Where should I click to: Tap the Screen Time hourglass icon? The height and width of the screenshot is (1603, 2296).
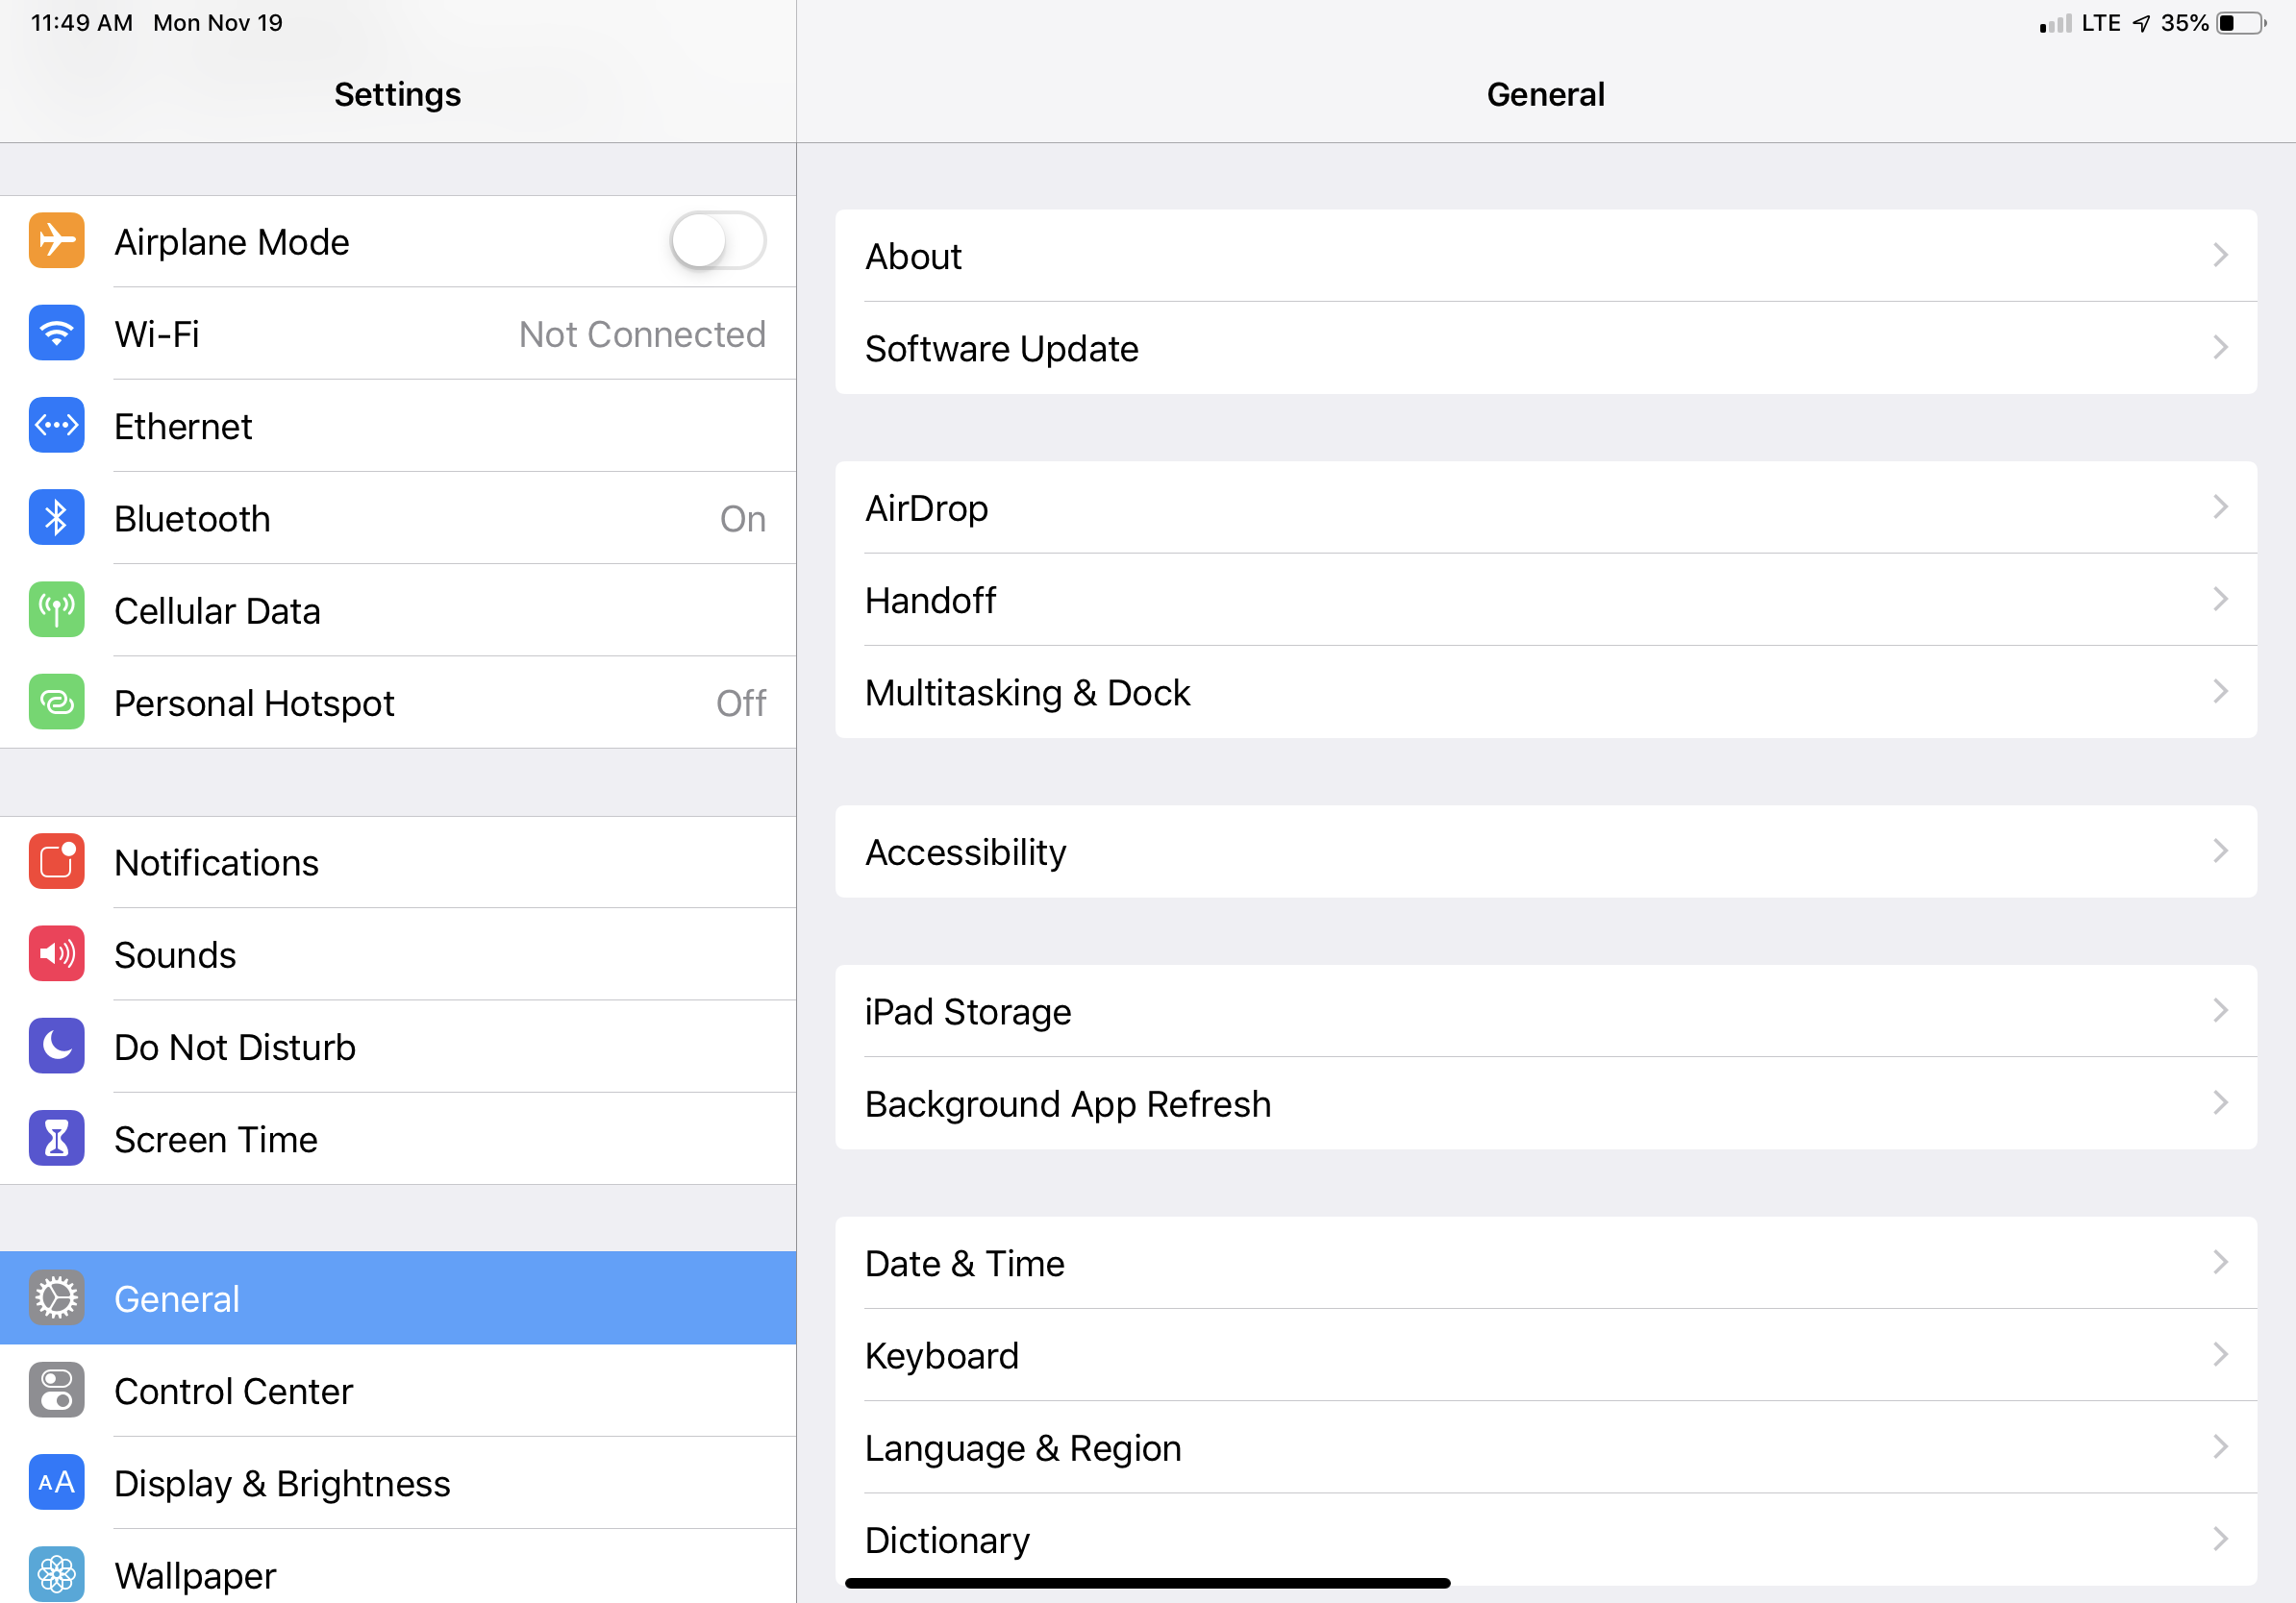pos(57,1138)
